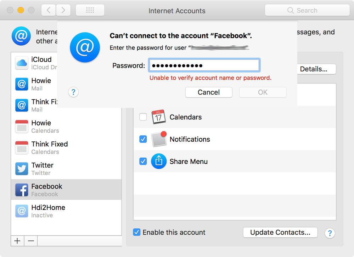Show all preferences grid button
The width and height of the screenshot is (354, 257).
tap(90, 10)
